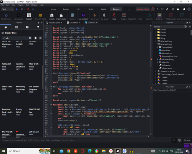
Task: Launch the AI Assistant plugin
Action: click(18, 17)
